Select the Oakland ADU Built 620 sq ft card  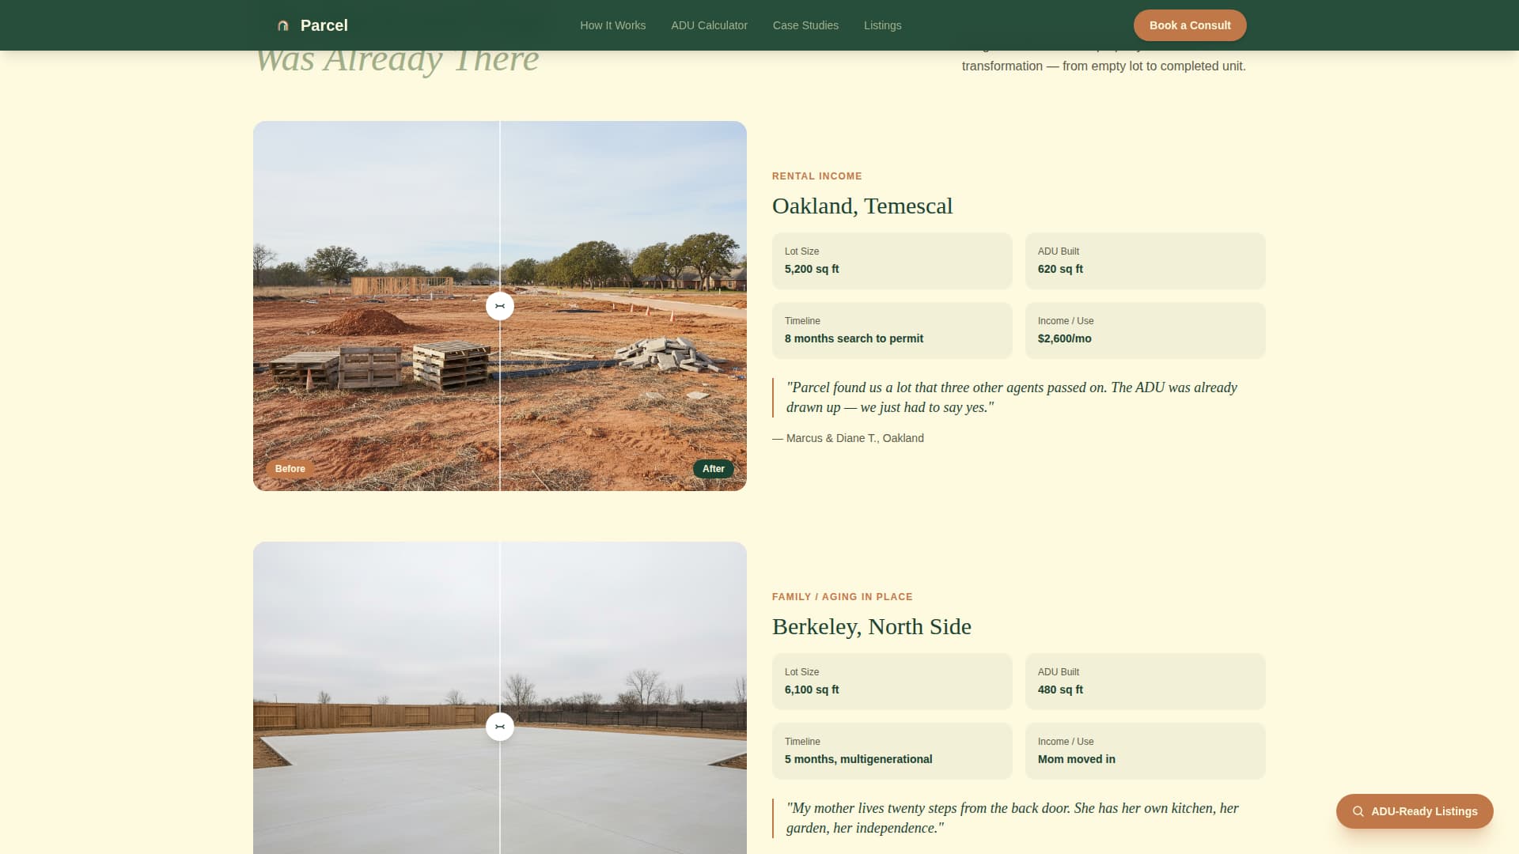pyautogui.click(x=1145, y=261)
